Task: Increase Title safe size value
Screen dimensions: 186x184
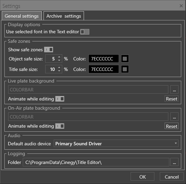Action: point(59,68)
